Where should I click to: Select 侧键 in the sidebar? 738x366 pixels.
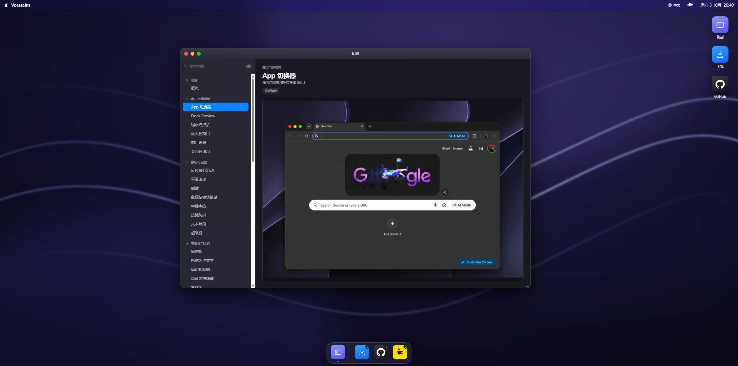[x=216, y=188]
